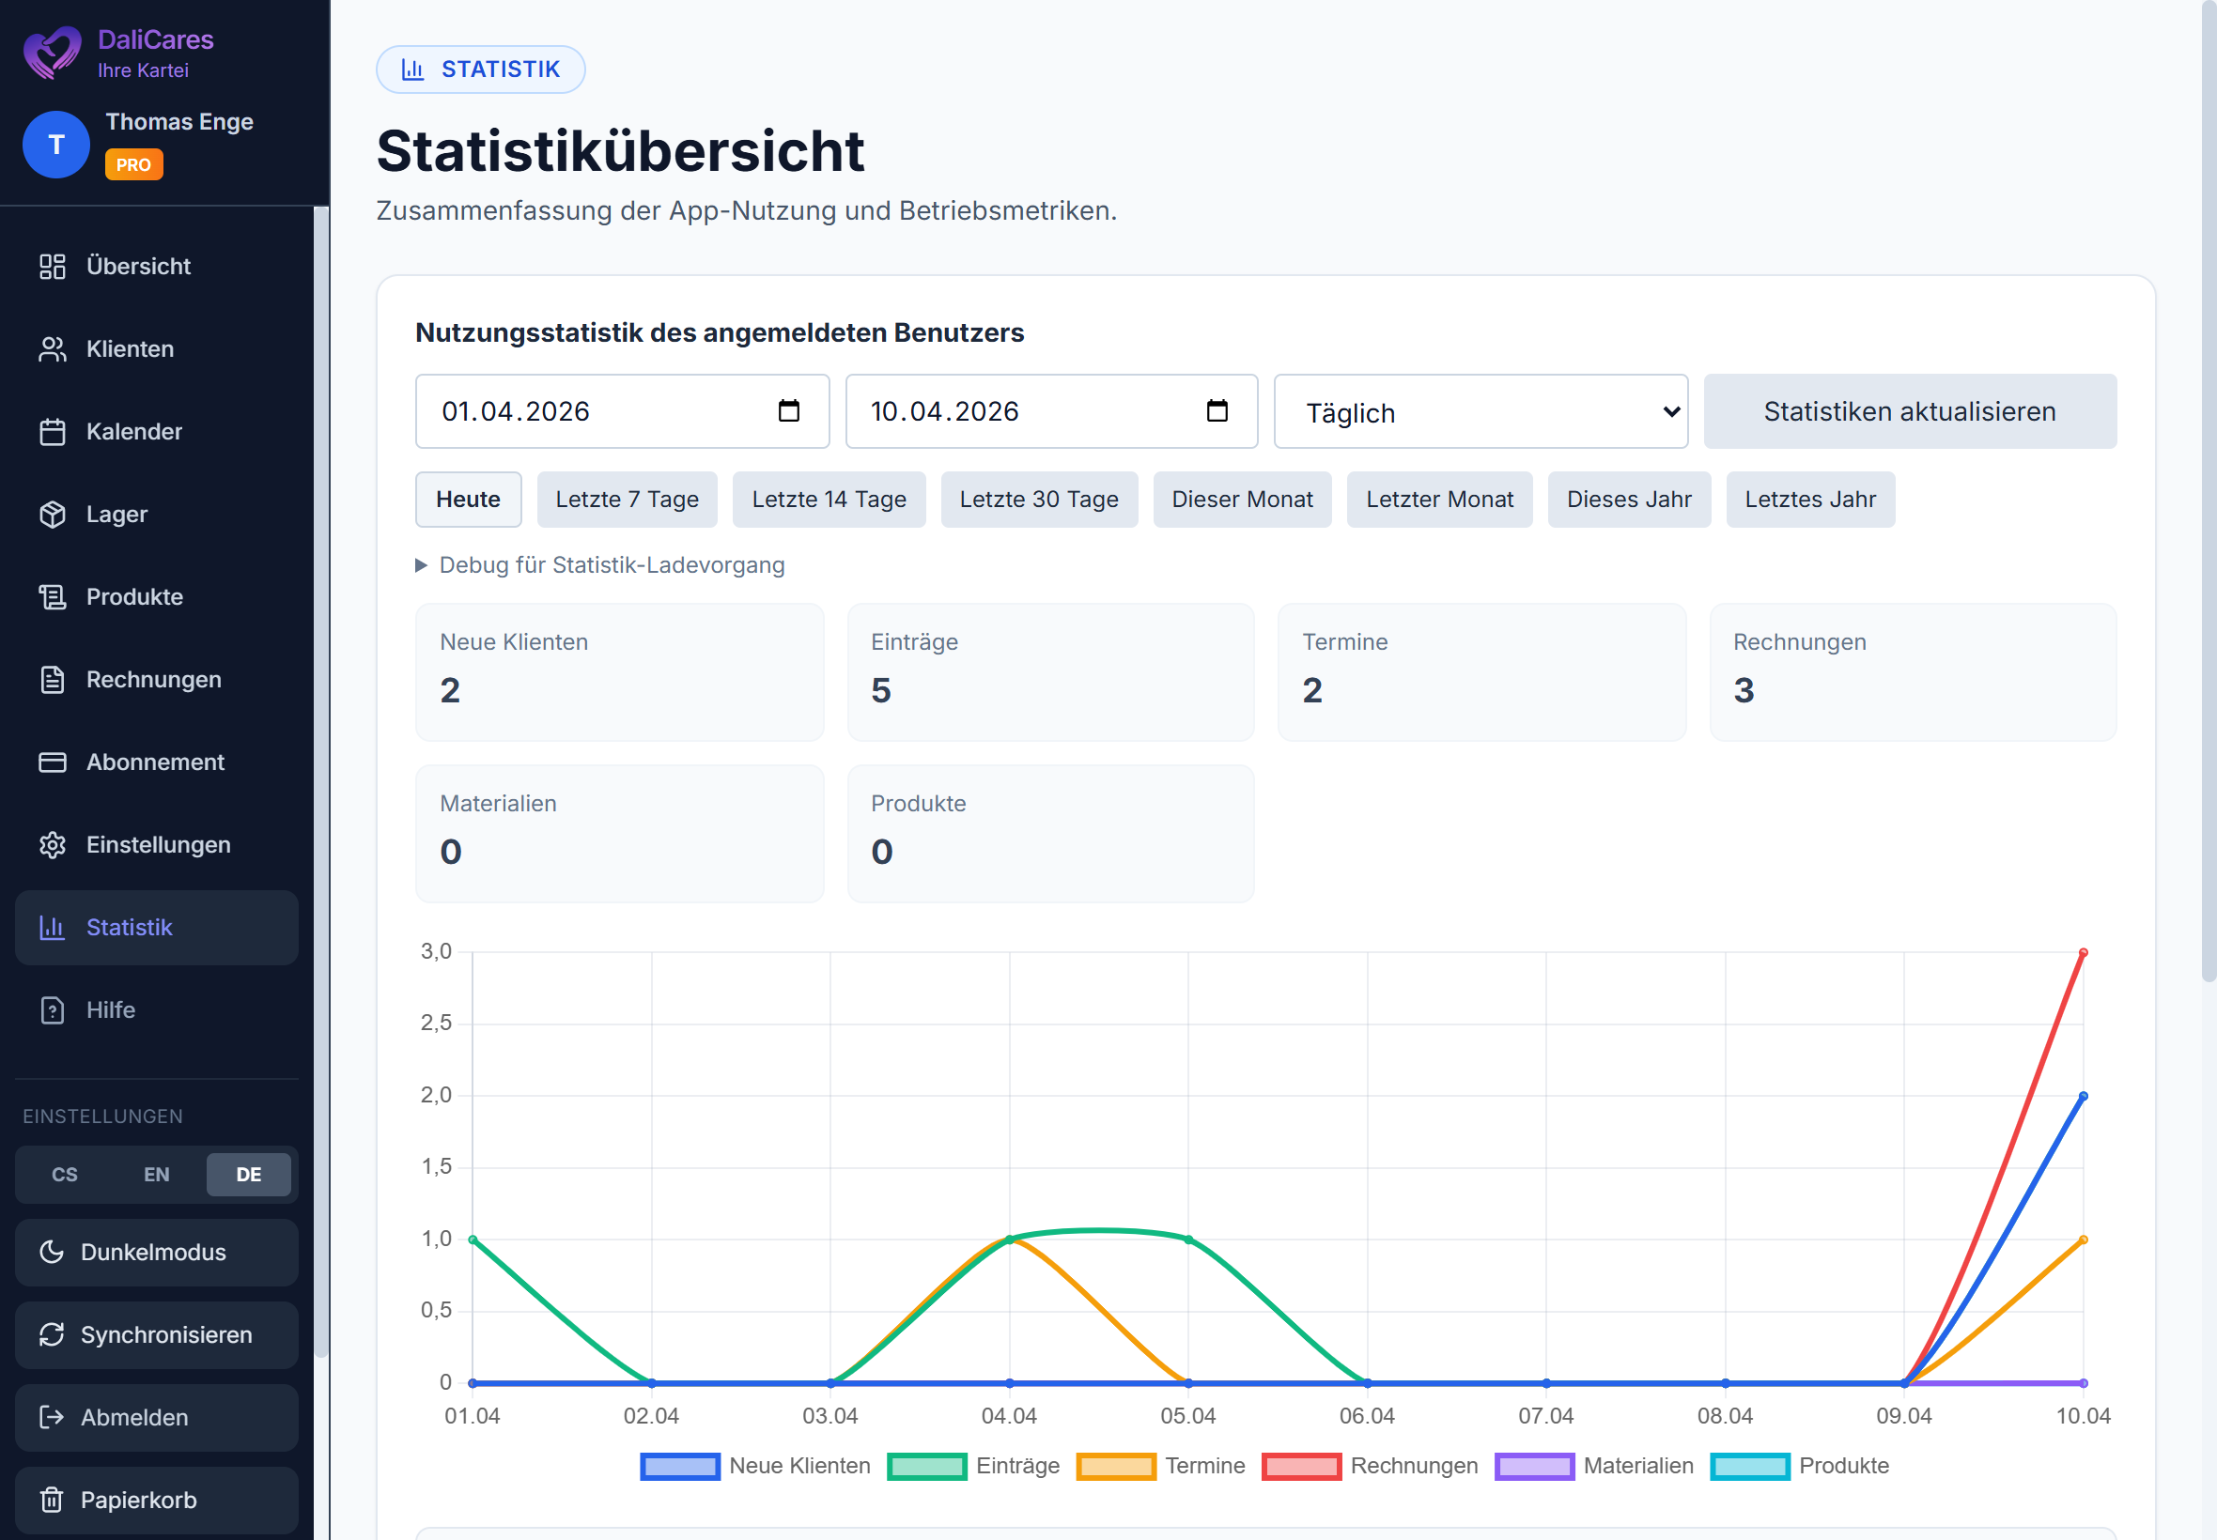Open the Übersicht dashboard icon
The height and width of the screenshot is (1540, 2217).
[x=52, y=267]
